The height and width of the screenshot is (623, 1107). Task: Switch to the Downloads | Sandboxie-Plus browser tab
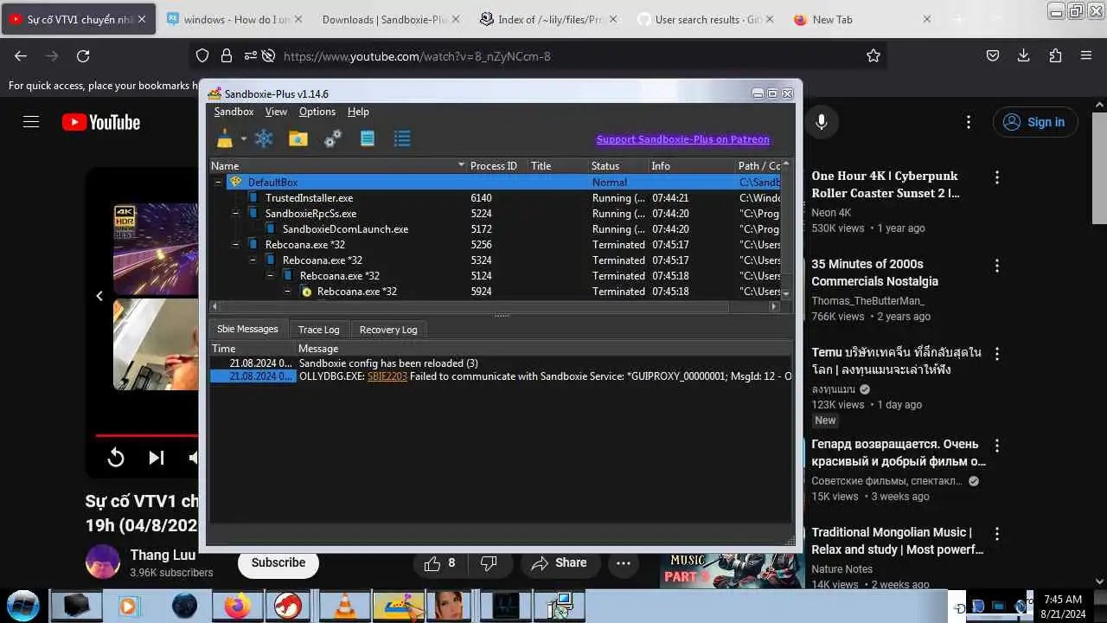click(385, 19)
